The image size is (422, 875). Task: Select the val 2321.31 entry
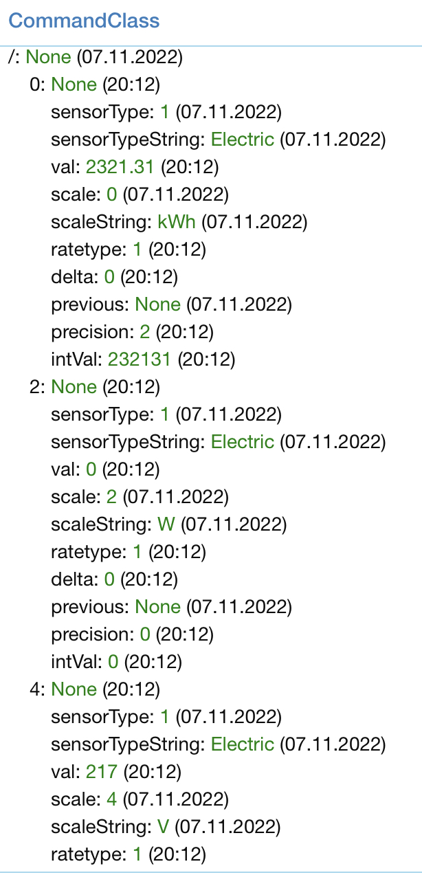point(115,168)
